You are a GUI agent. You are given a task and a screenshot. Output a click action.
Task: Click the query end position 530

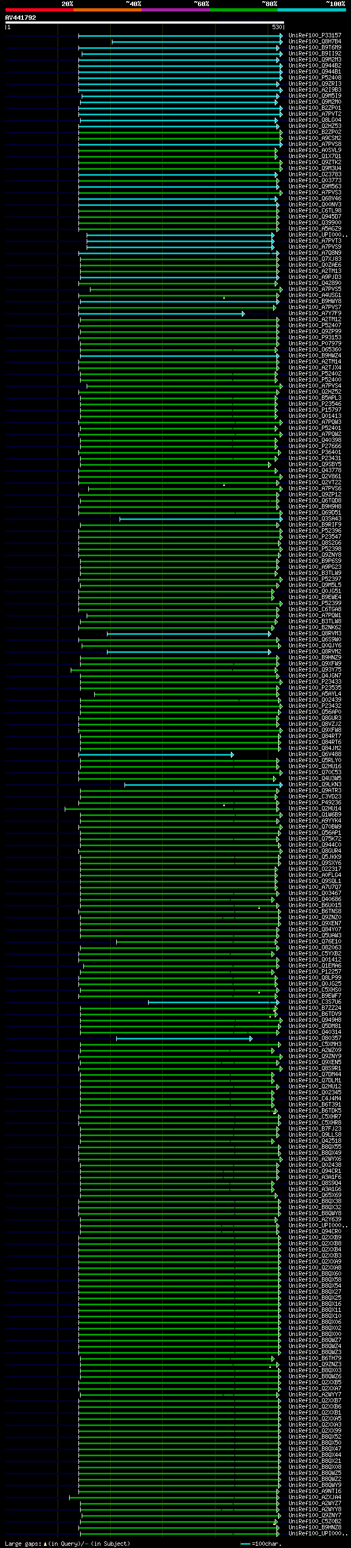pos(277,27)
